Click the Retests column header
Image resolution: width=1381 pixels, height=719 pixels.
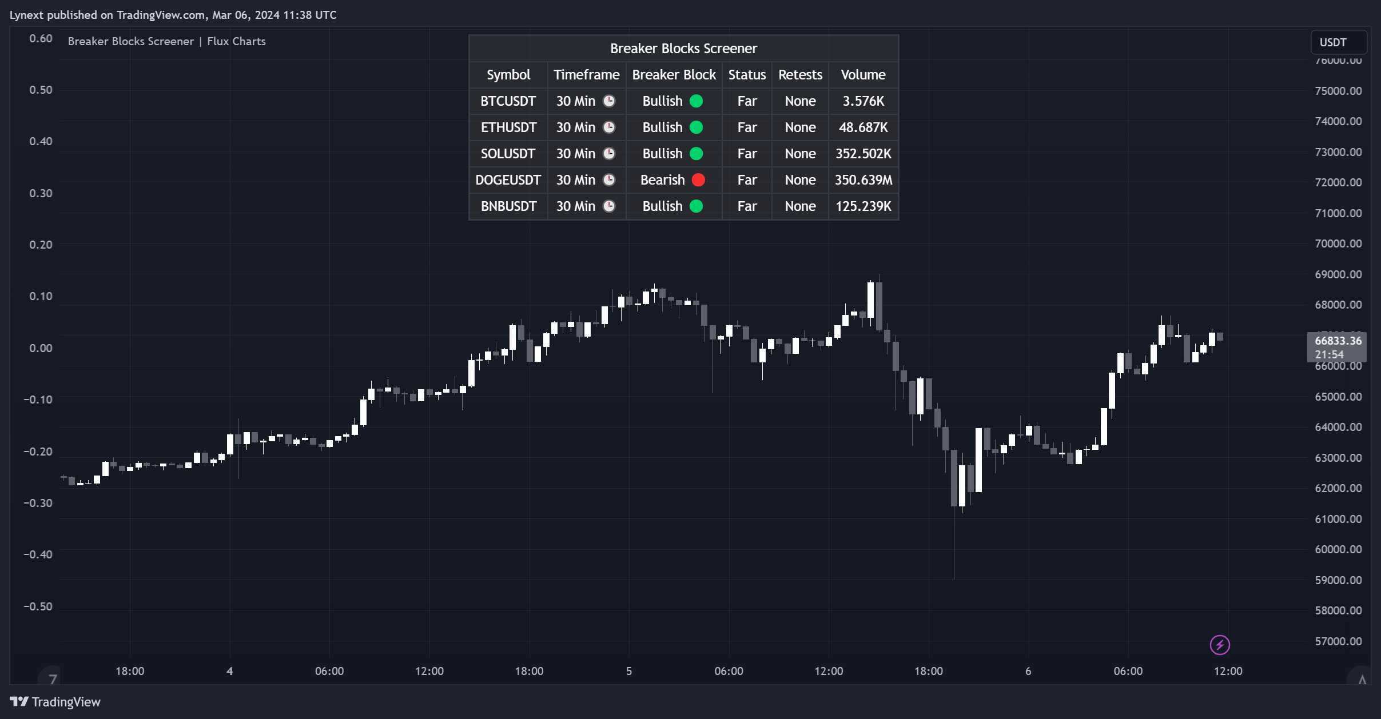coord(800,75)
